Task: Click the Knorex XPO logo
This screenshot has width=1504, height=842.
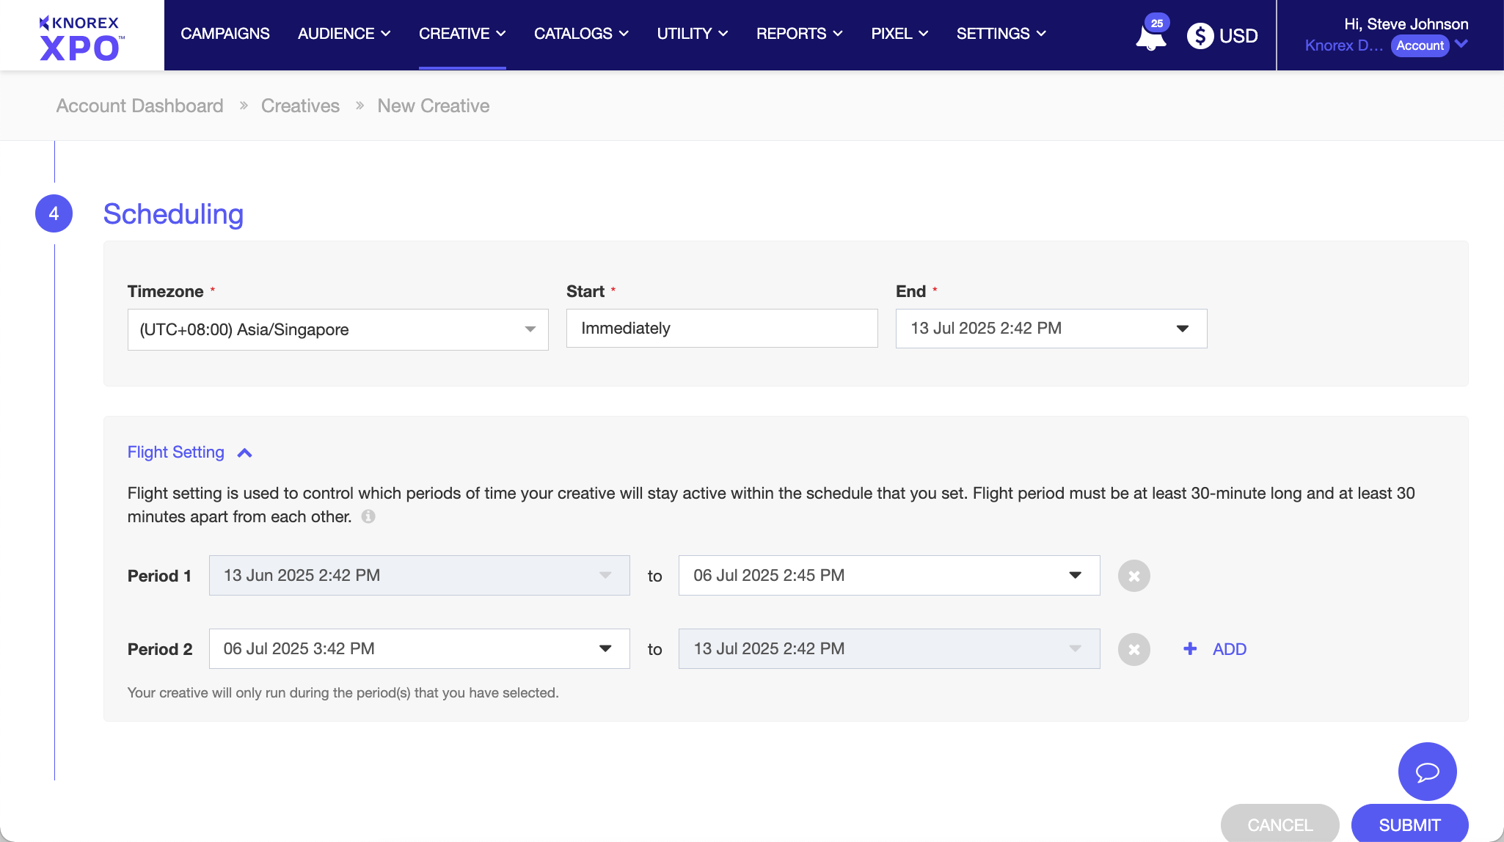Action: coord(81,37)
